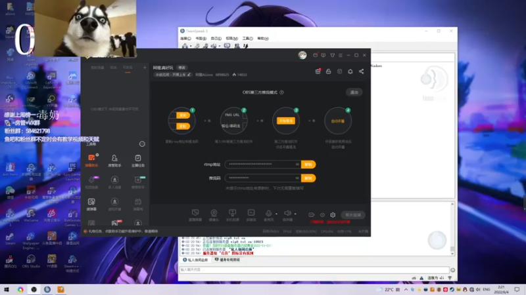This screenshot has width=526, height=295.
Task: Open the 弹幕助手 tool in the toolbox
Action: pyautogui.click(x=91, y=160)
